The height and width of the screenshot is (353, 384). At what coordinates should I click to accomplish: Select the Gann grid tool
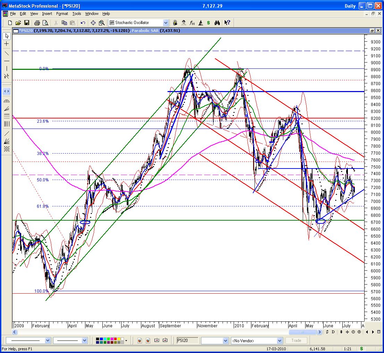pyautogui.click(x=7, y=149)
